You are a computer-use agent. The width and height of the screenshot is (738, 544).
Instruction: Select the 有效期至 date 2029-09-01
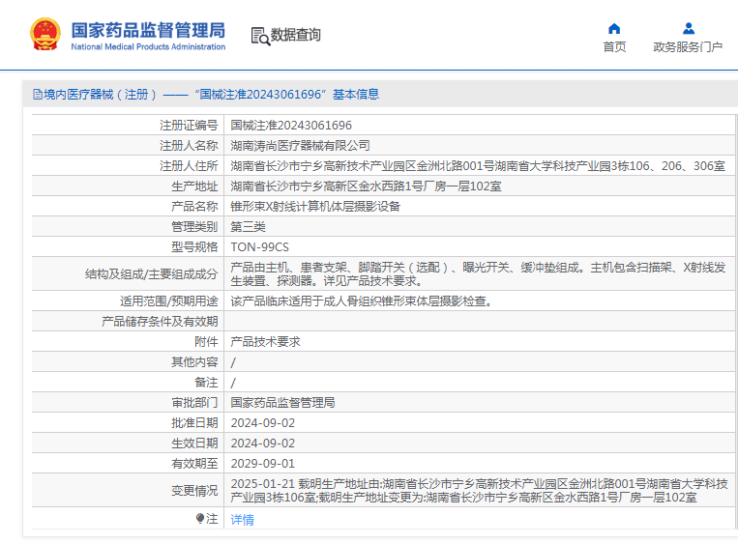coord(262,464)
